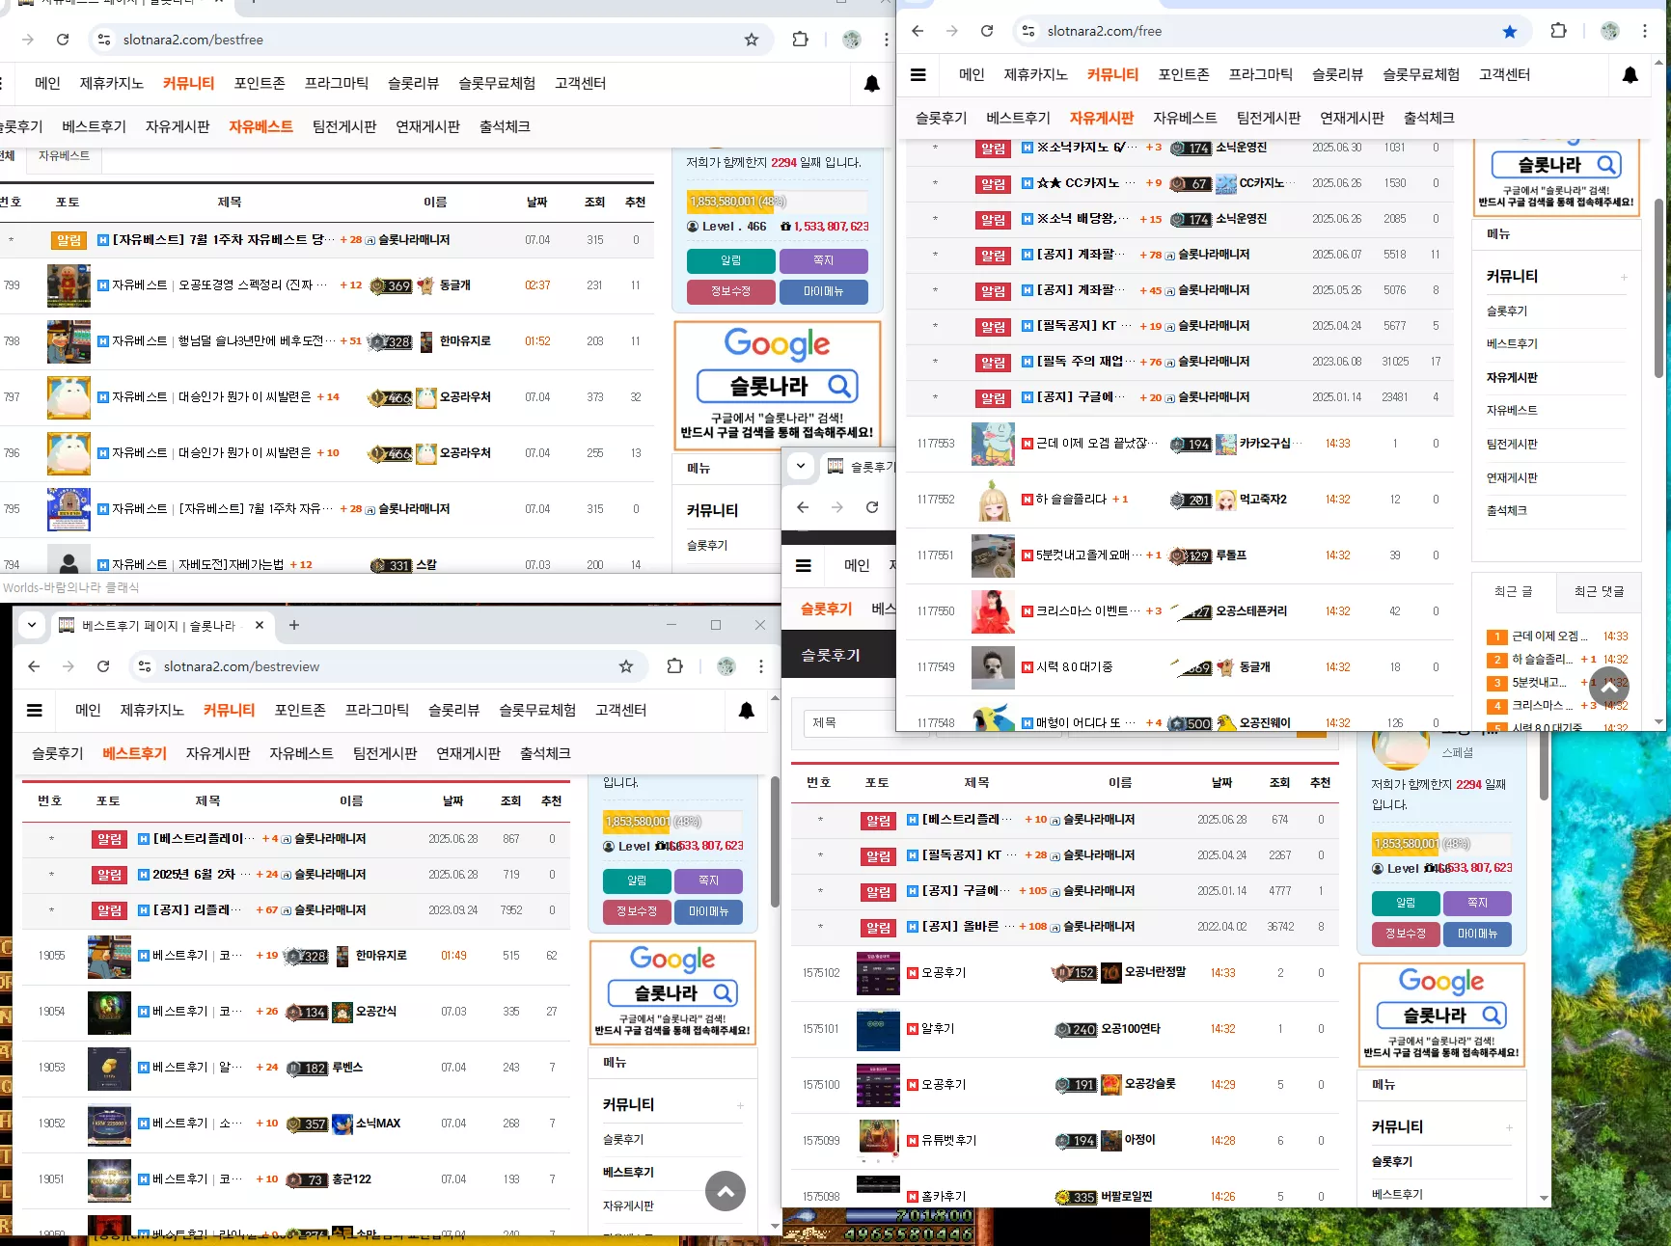This screenshot has height=1246, width=1671.
Task: Open profile avatar in free window toolbar
Action: [x=1609, y=31]
